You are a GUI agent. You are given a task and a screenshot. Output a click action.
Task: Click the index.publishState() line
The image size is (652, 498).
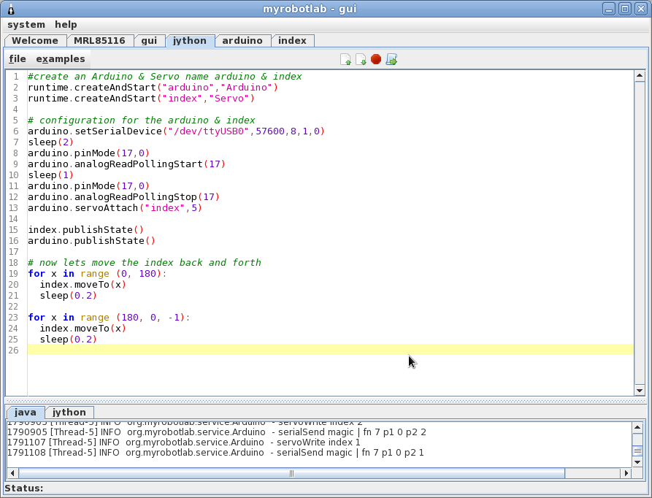pyautogui.click(x=85, y=230)
